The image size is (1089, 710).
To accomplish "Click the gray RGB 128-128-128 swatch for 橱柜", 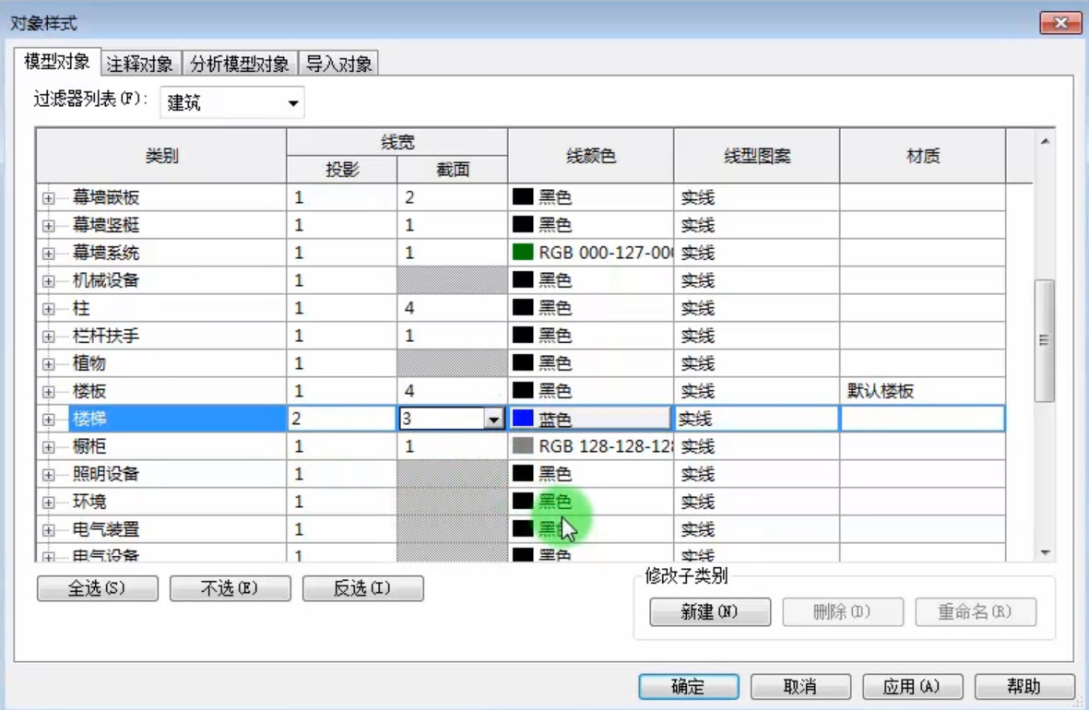I will coord(522,446).
